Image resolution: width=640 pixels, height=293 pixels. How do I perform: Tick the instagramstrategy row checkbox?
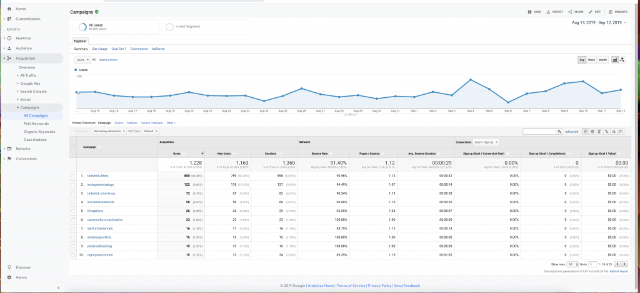tap(73, 185)
